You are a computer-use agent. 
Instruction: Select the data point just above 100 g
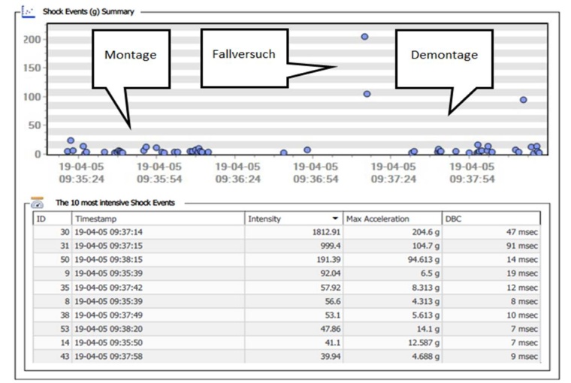pyautogui.click(x=367, y=94)
